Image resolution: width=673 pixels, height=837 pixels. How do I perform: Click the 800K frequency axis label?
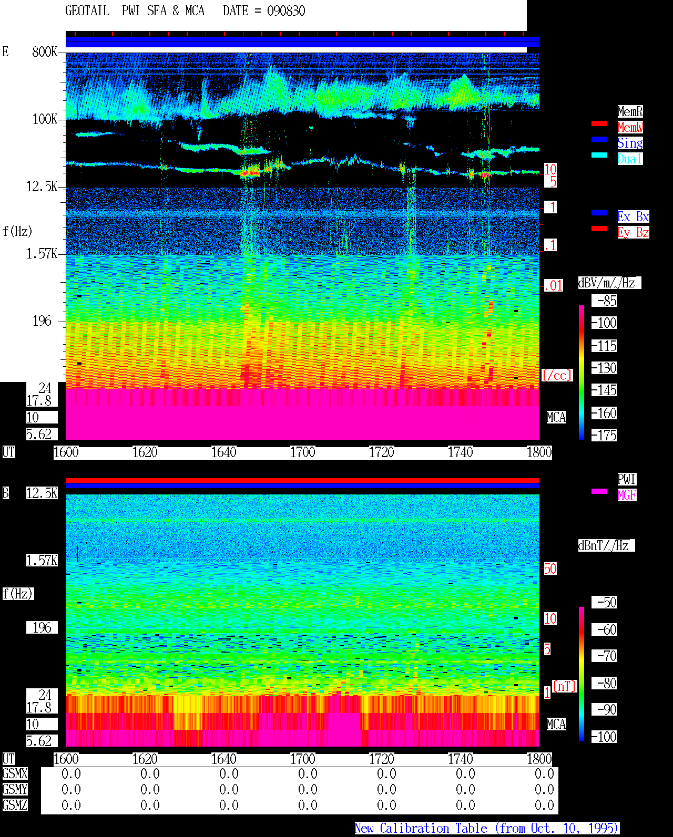[x=45, y=52]
